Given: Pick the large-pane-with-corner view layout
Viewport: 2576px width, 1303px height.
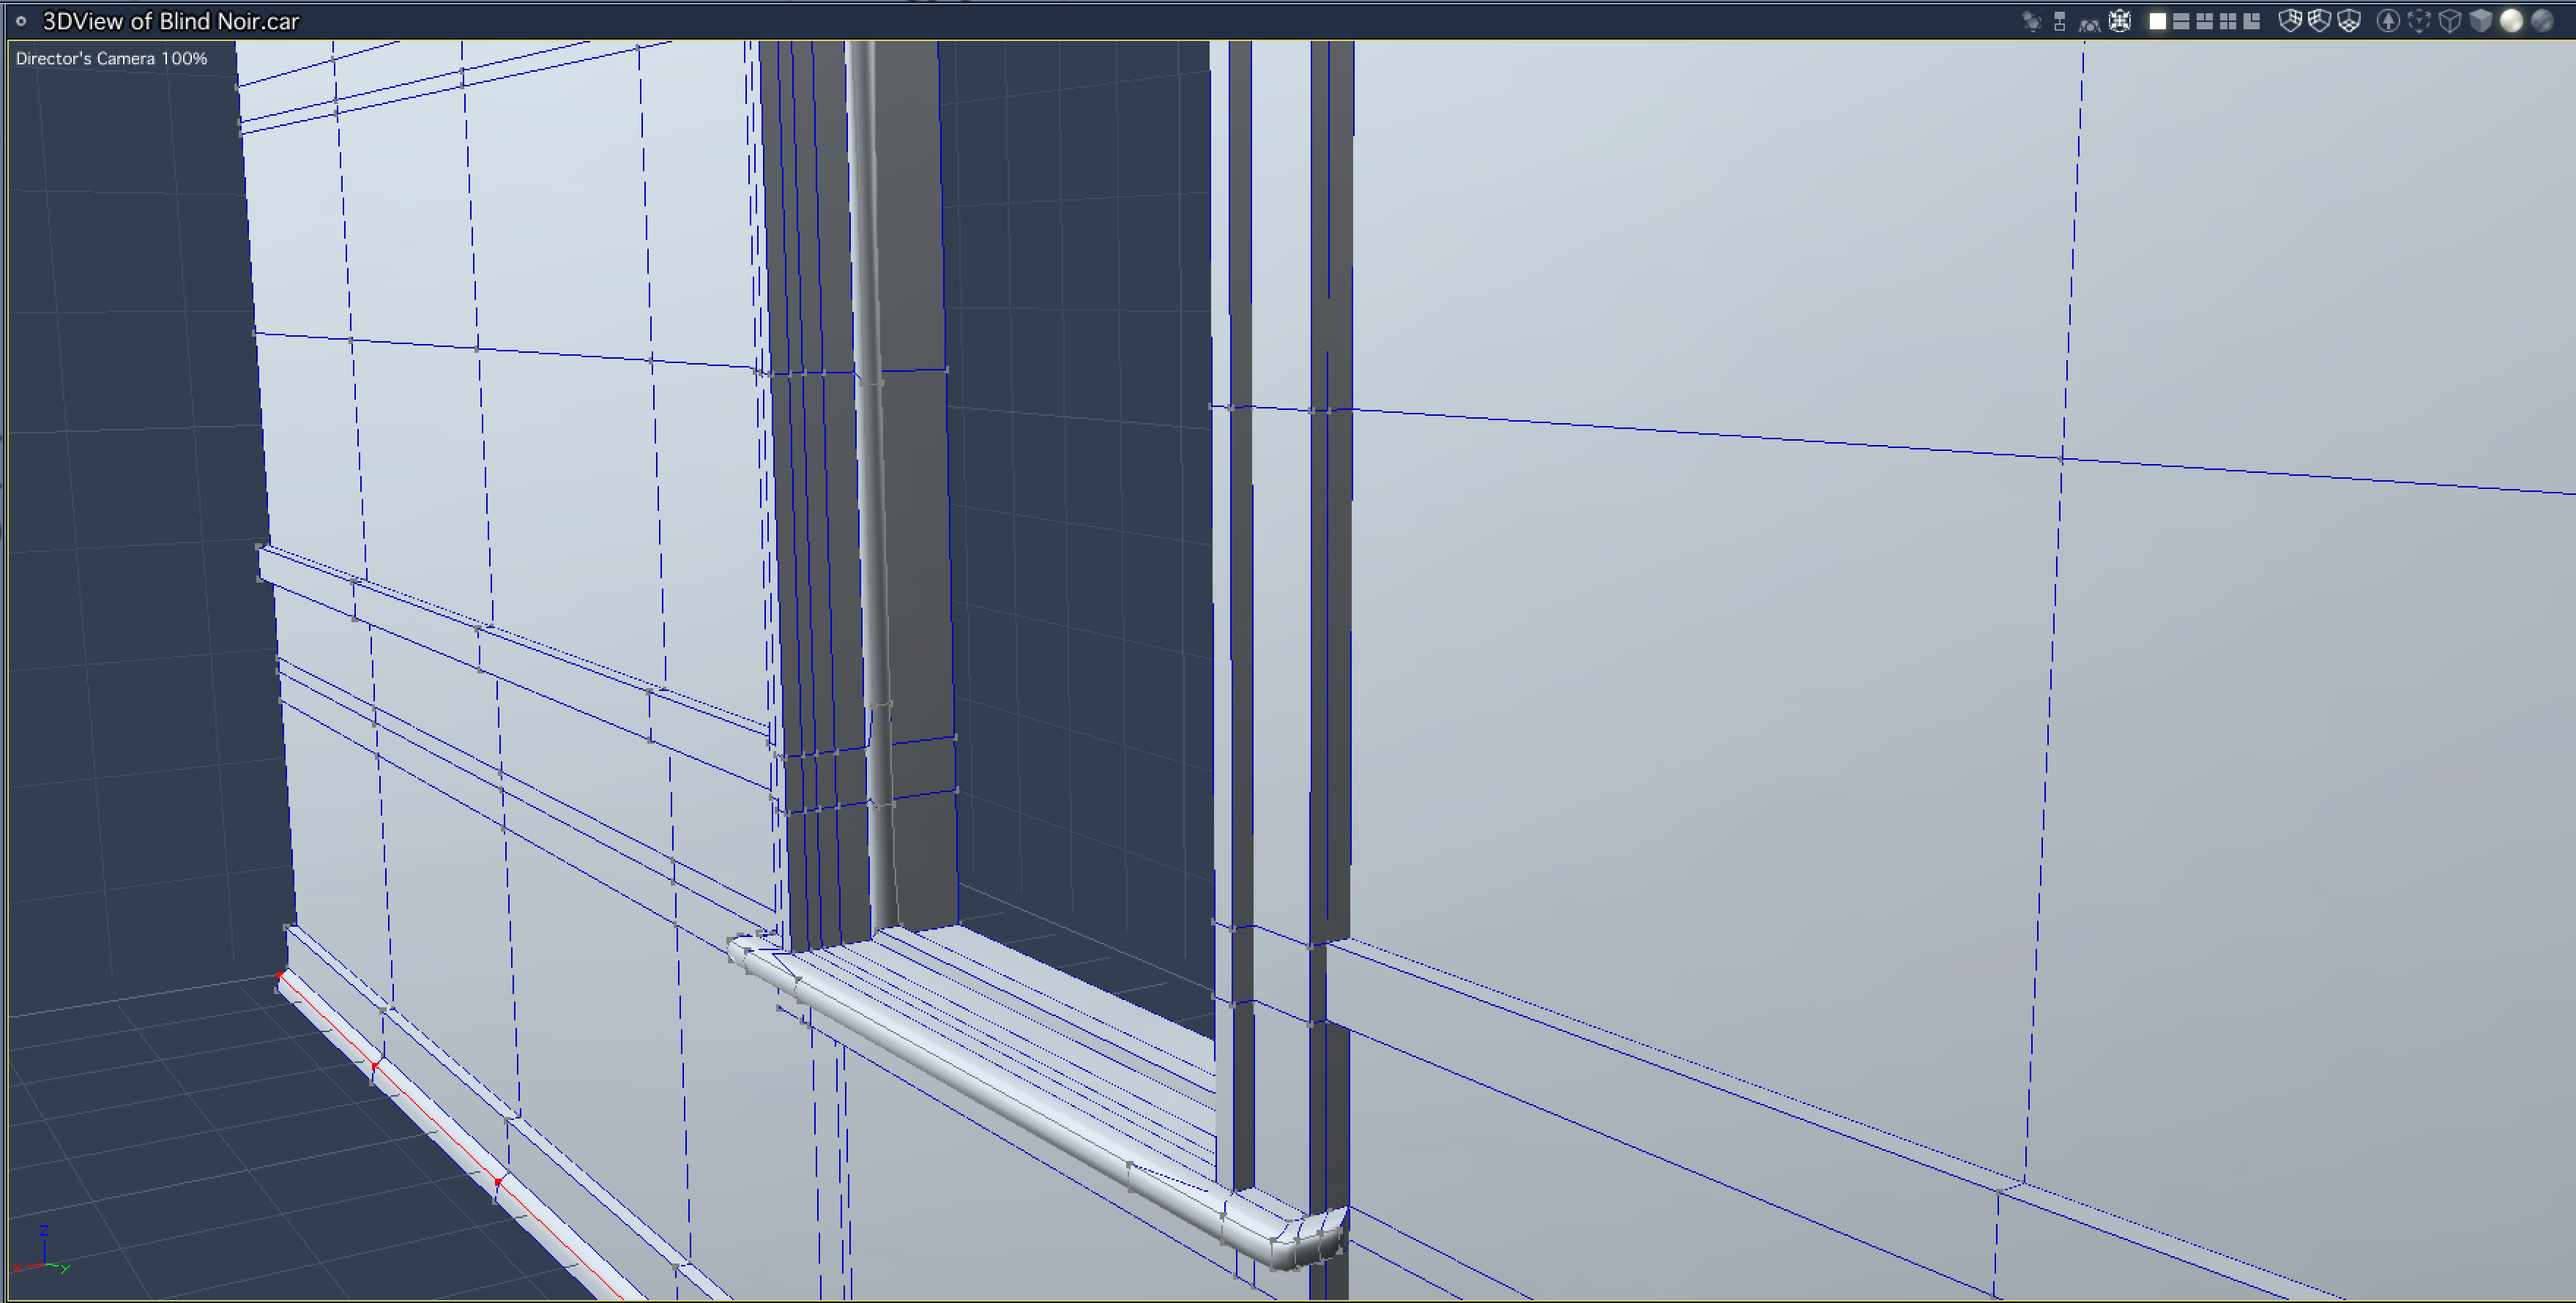Looking at the screenshot, I should click(x=2252, y=21).
